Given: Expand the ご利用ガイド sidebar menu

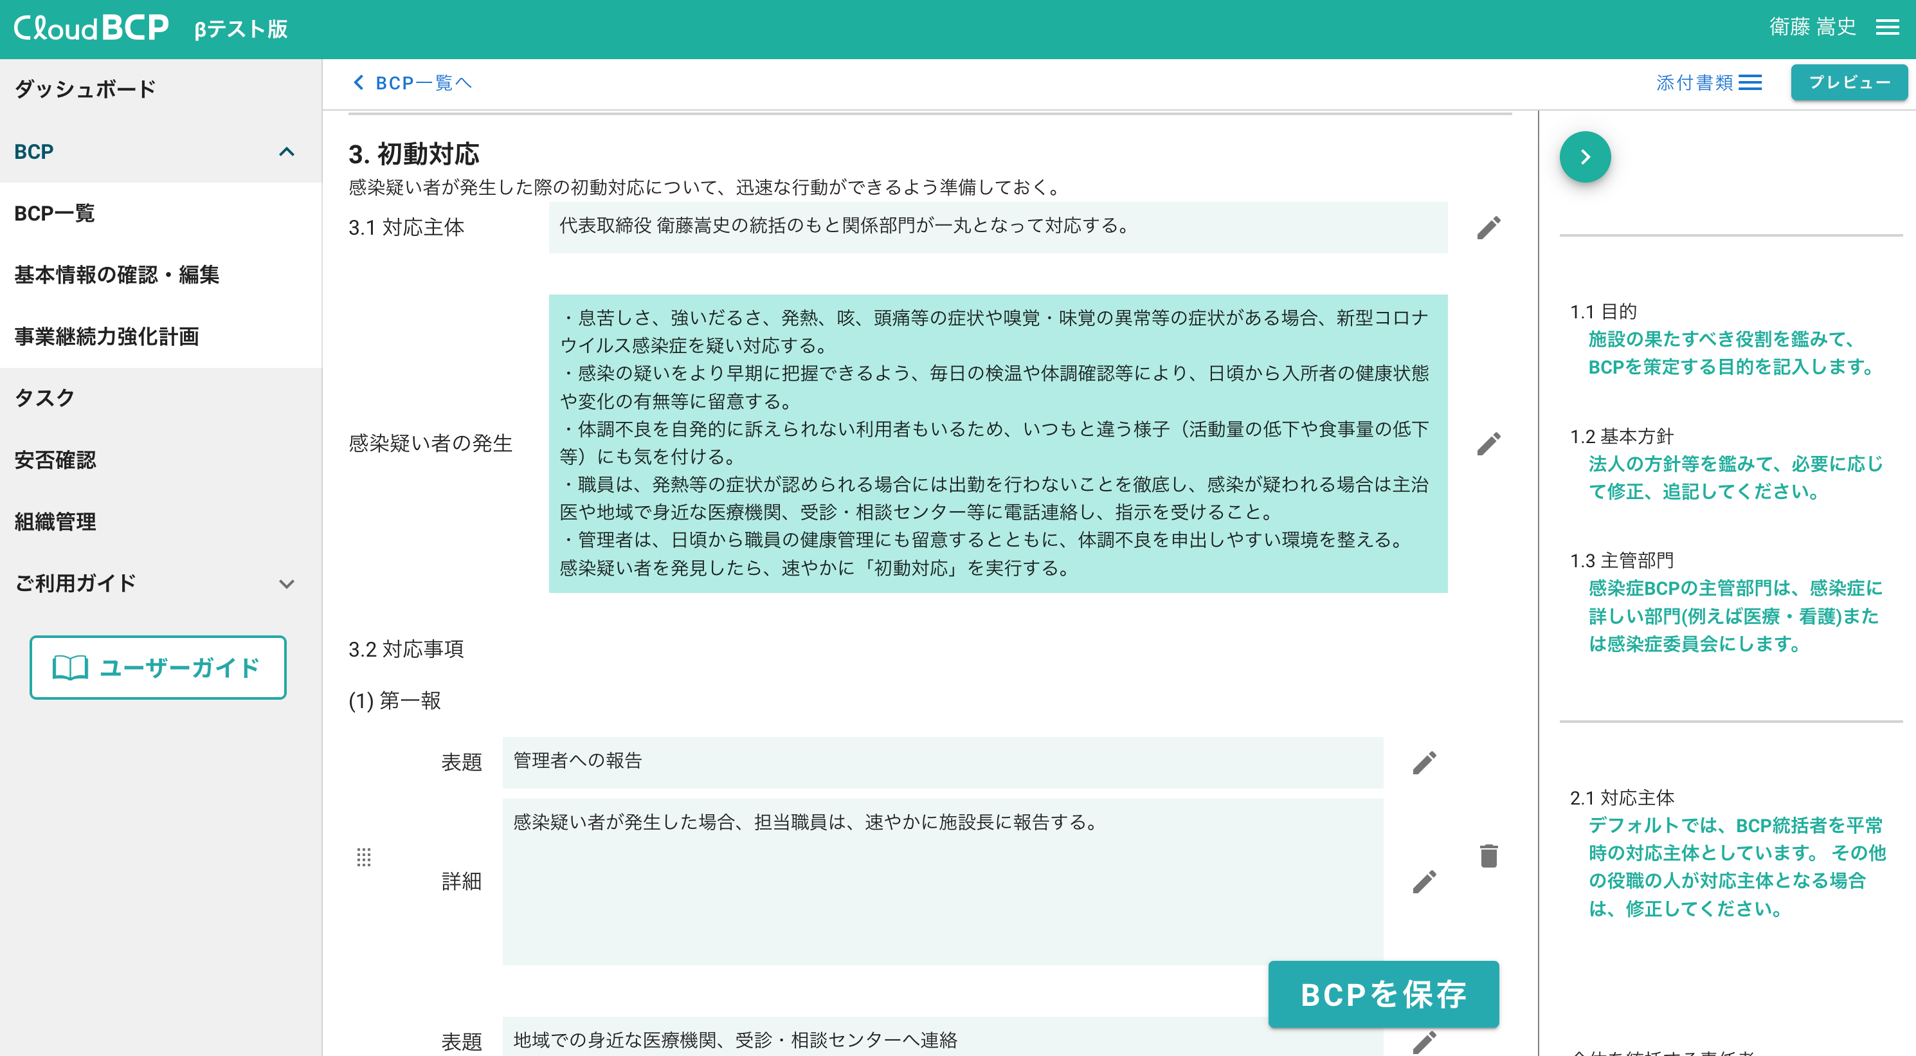Looking at the screenshot, I should [x=286, y=583].
